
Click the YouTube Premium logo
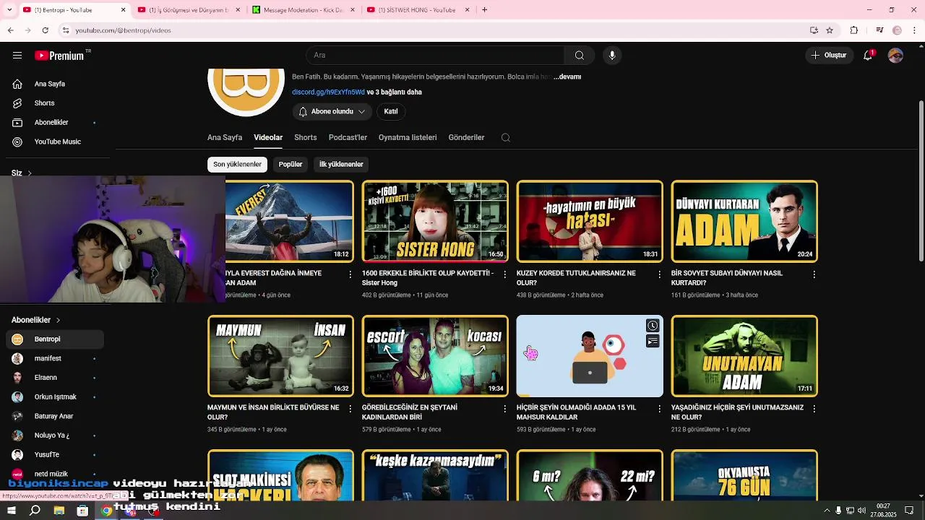click(59, 56)
